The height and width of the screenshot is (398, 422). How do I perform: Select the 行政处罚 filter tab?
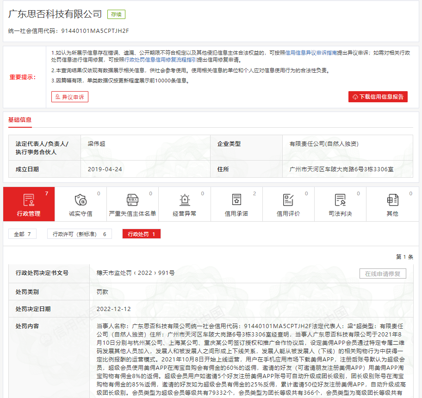click(141, 234)
